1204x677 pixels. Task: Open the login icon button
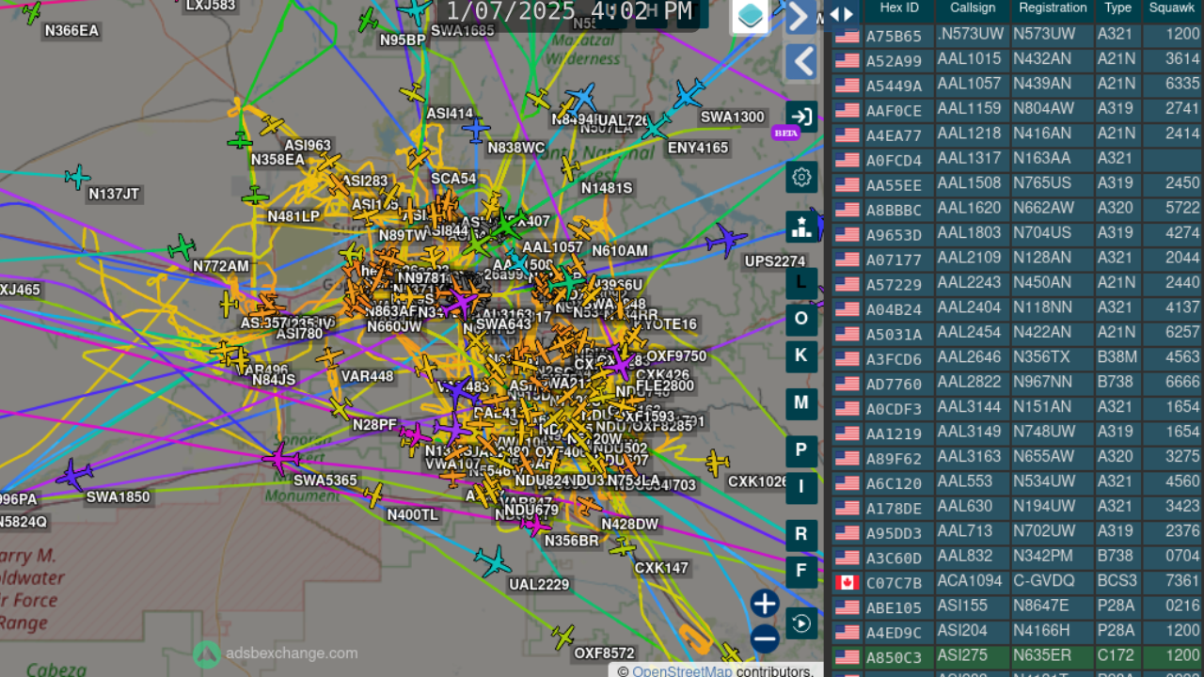point(801,117)
